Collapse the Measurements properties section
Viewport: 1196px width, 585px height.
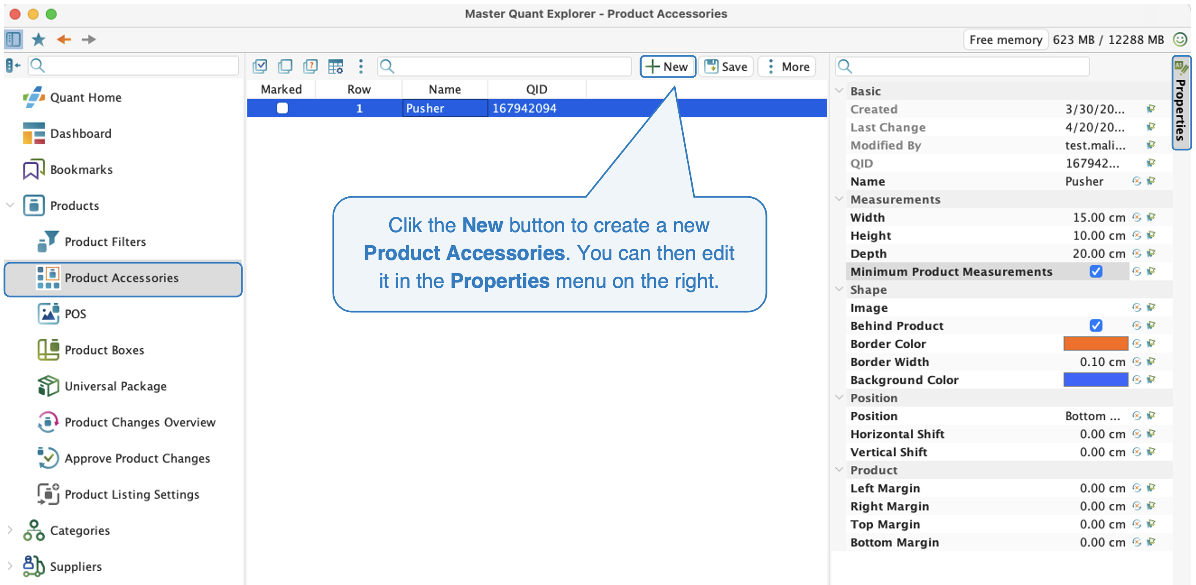(839, 199)
